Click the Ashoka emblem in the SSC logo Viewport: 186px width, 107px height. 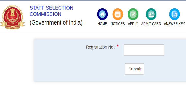coord(12,12)
